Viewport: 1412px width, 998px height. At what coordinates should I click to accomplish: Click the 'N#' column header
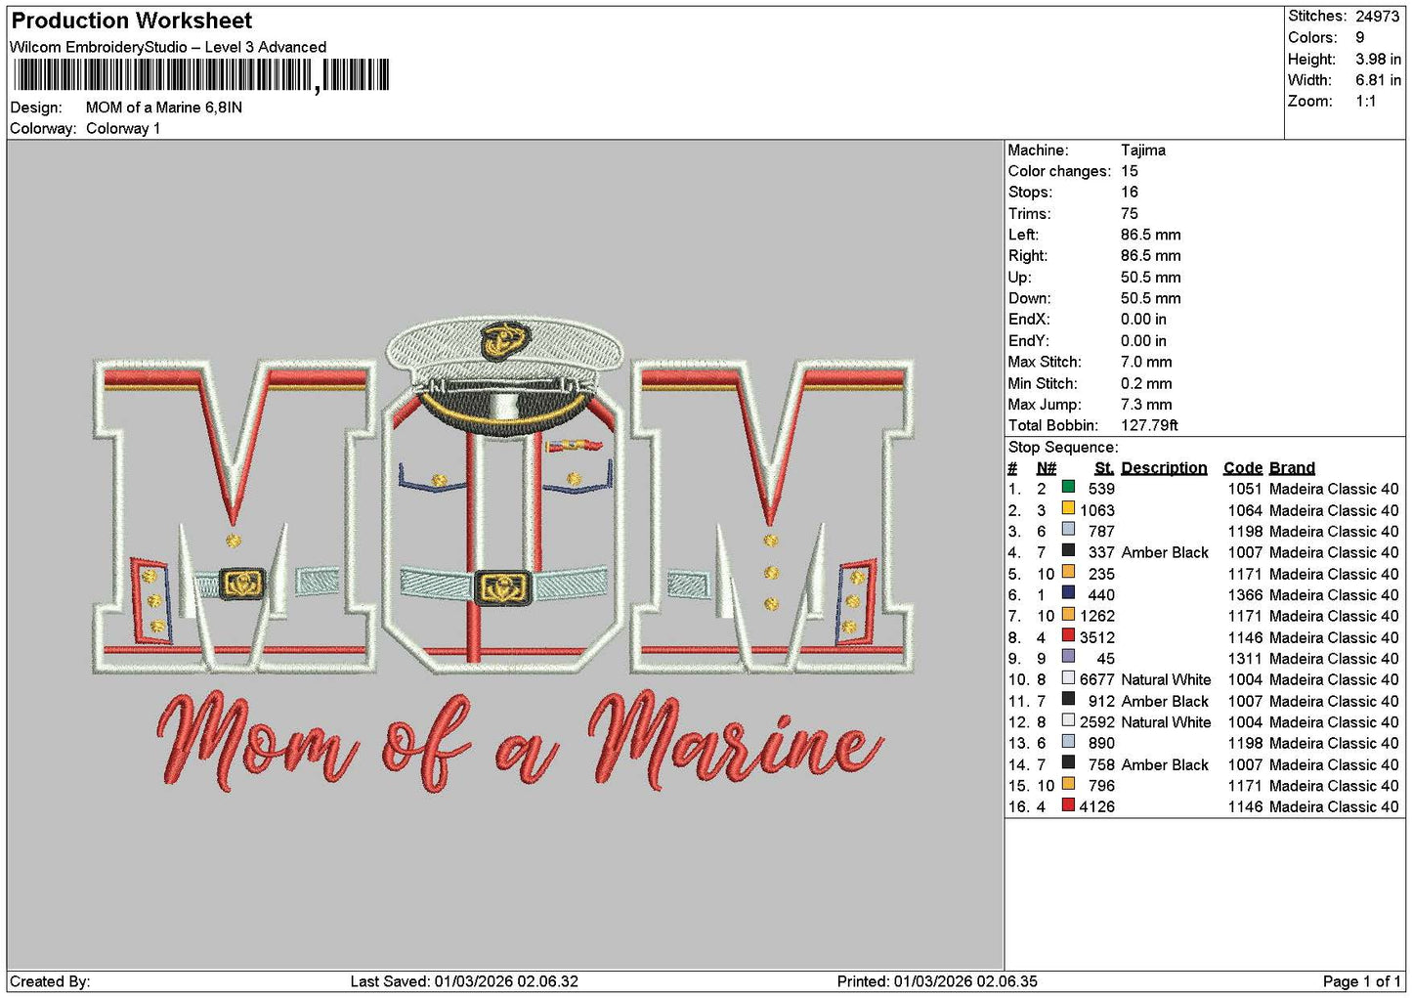pyautogui.click(x=1047, y=468)
